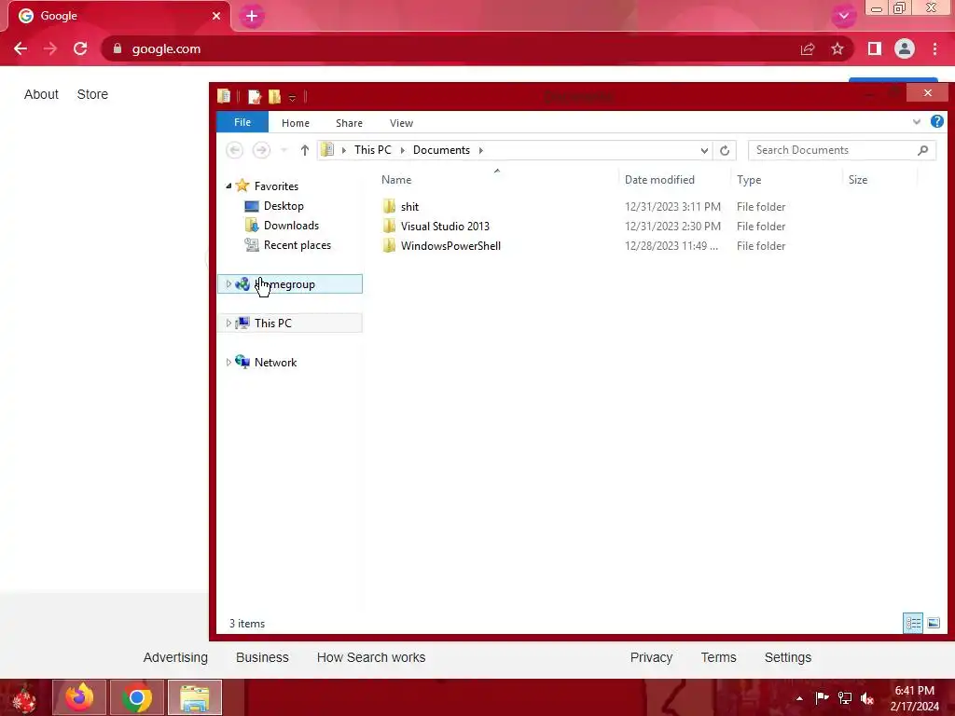Open Explorer recent locations dropdown
955x716 pixels.
click(284, 150)
